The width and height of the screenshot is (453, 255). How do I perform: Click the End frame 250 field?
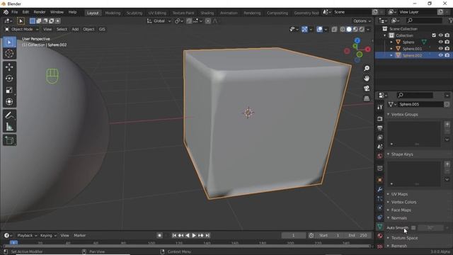tap(357, 236)
